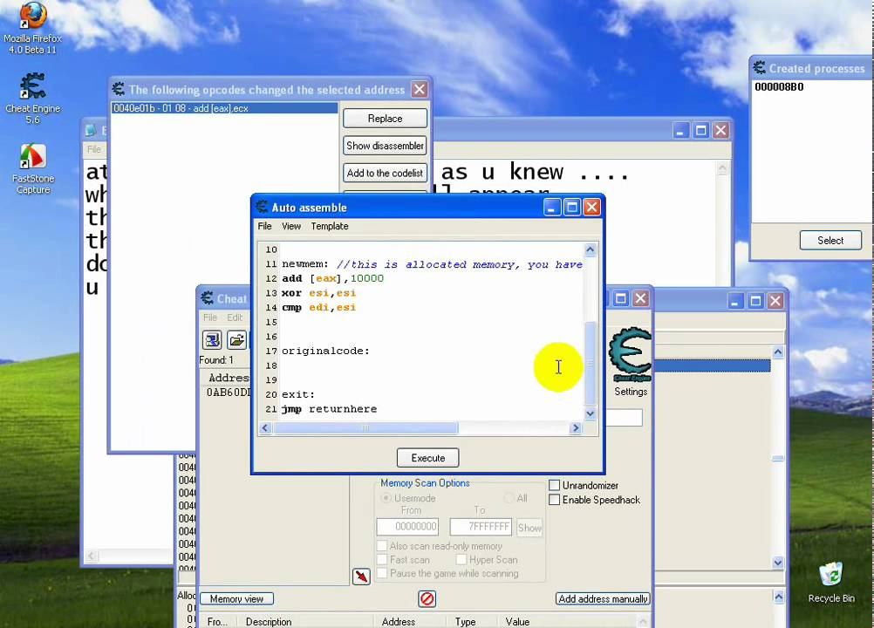Toggle Pause the game while scanning

(382, 573)
